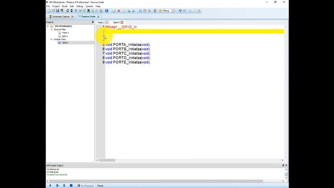Click the 'Compiled successfully' output message
This screenshot has width=334, height=188.
coord(57,175)
